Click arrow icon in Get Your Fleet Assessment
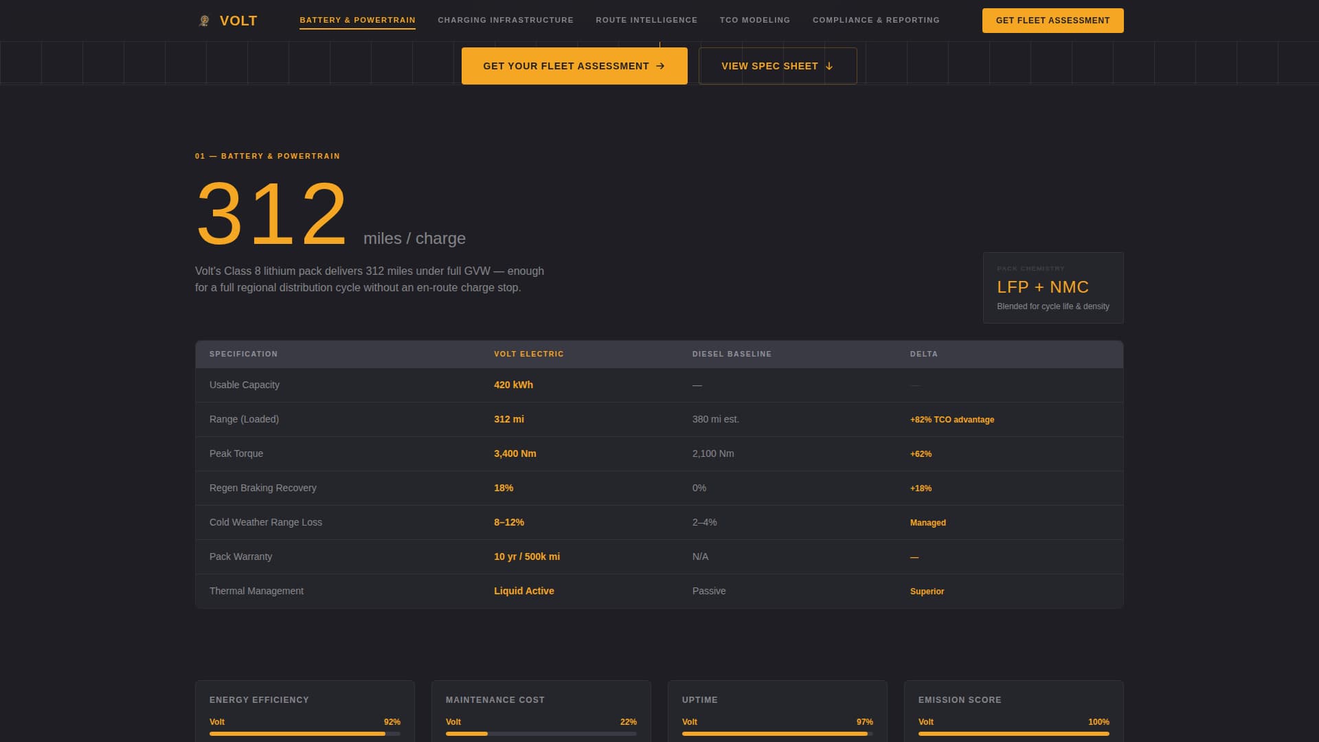 pos(660,66)
